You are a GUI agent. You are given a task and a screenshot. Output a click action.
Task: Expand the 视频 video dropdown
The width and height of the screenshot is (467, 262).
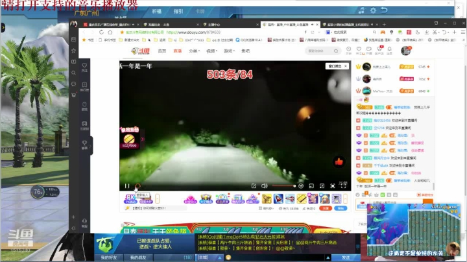[211, 51]
